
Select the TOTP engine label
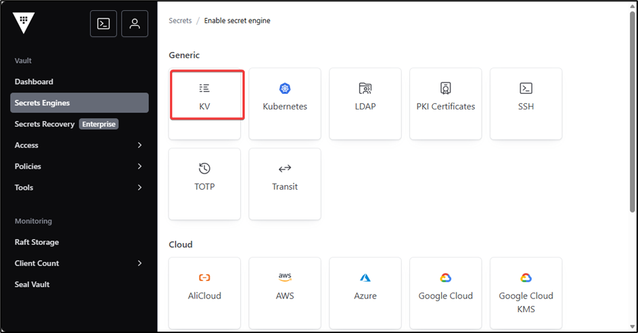[204, 186]
